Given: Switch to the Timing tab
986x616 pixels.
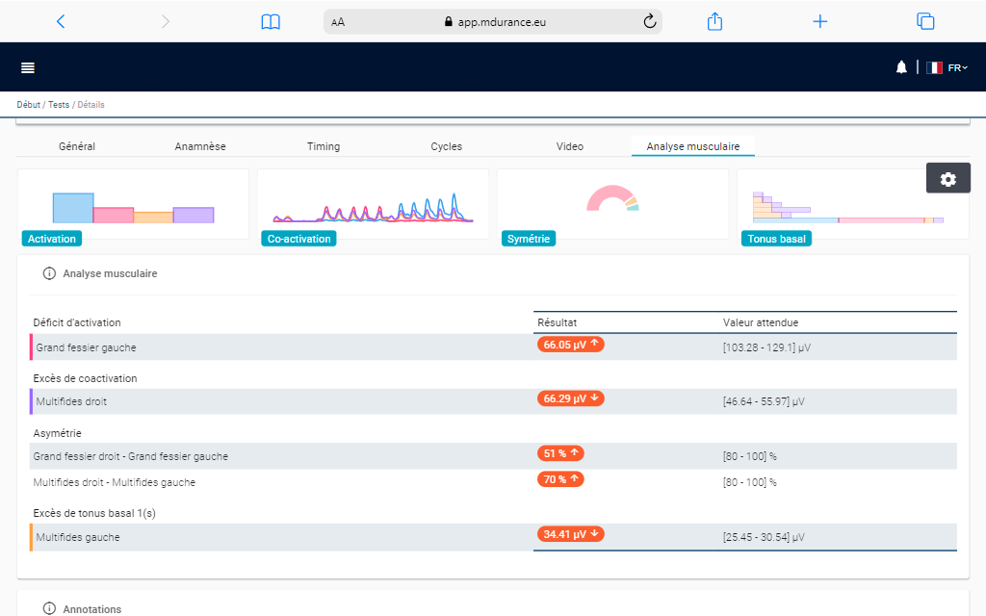Looking at the screenshot, I should (324, 146).
